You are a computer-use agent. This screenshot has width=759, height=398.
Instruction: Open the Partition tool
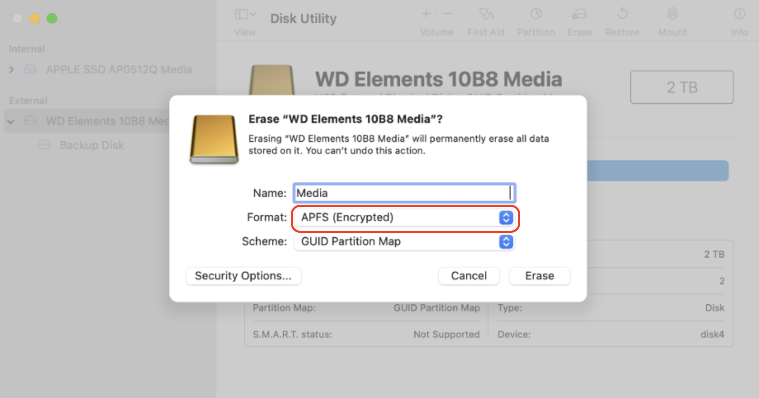coord(535,19)
